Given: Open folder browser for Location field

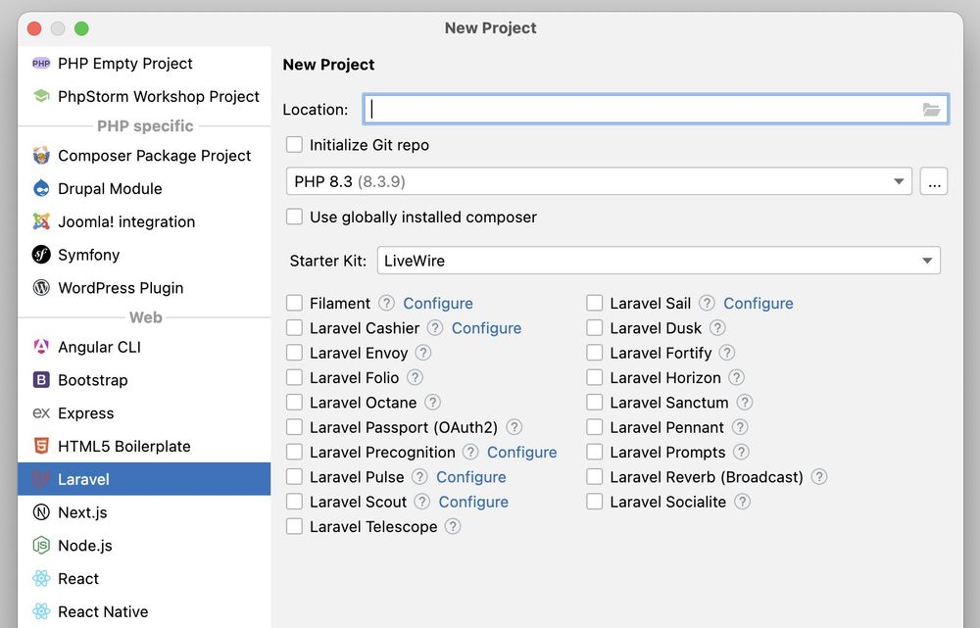Looking at the screenshot, I should tap(931, 110).
